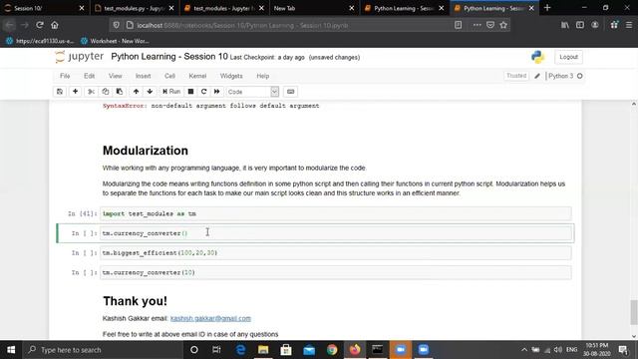The height and width of the screenshot is (359, 638).
Task: Open the Help menu
Action: [x=263, y=76]
